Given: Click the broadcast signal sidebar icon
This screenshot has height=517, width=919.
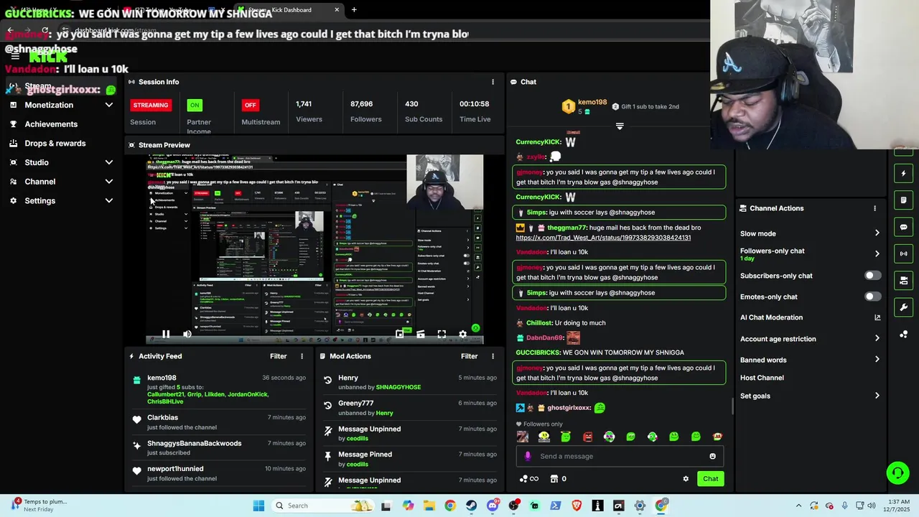Looking at the screenshot, I should tap(904, 253).
